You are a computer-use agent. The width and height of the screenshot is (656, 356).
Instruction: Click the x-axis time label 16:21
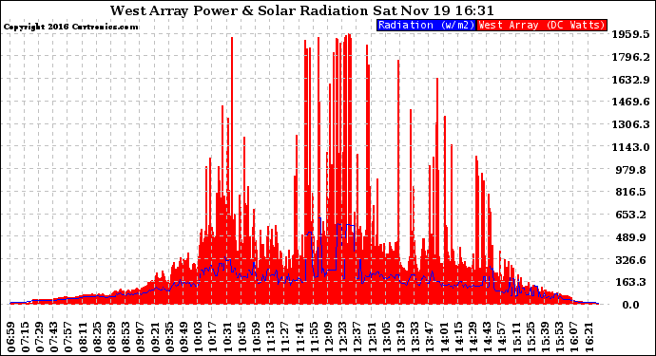point(588,337)
